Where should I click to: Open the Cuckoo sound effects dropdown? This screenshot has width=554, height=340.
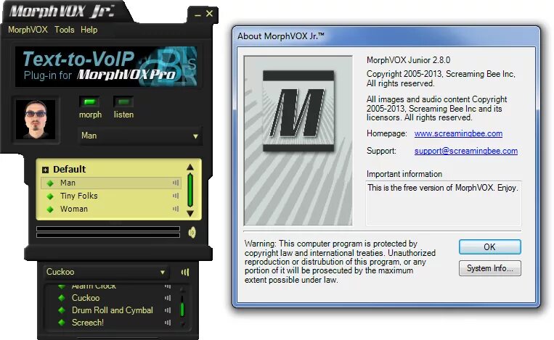click(x=106, y=272)
